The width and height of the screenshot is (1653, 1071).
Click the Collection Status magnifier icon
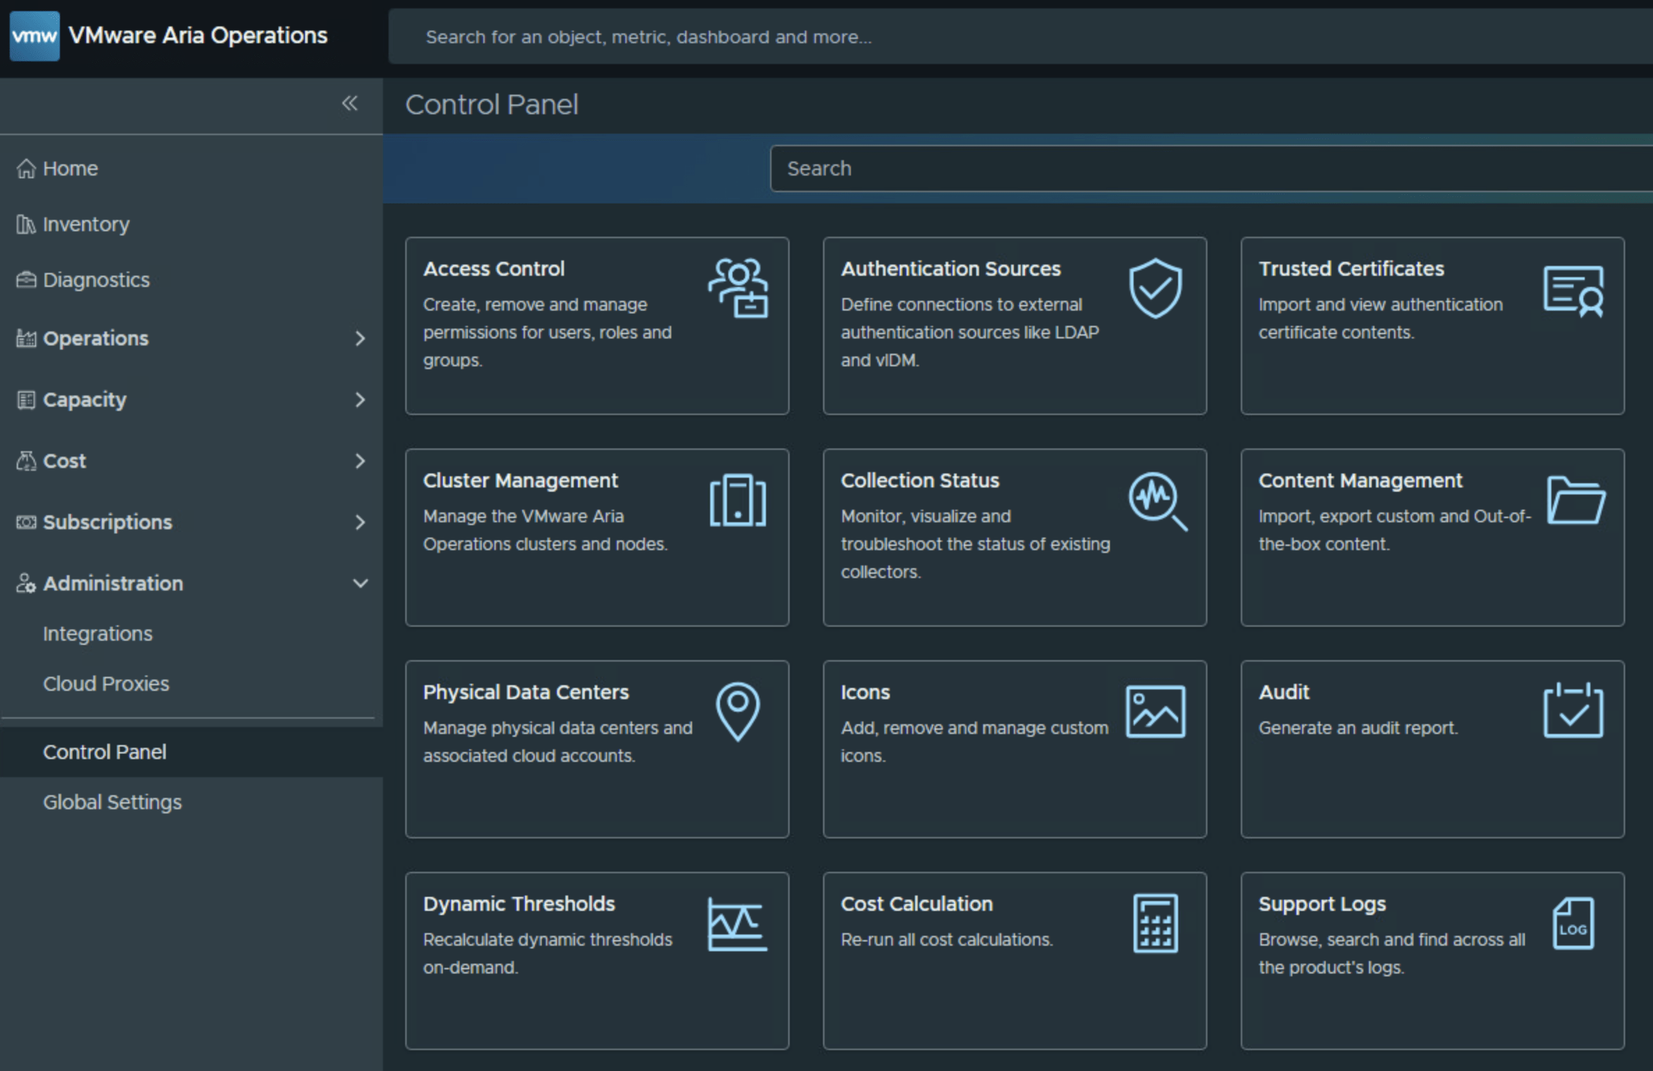pyautogui.click(x=1157, y=501)
